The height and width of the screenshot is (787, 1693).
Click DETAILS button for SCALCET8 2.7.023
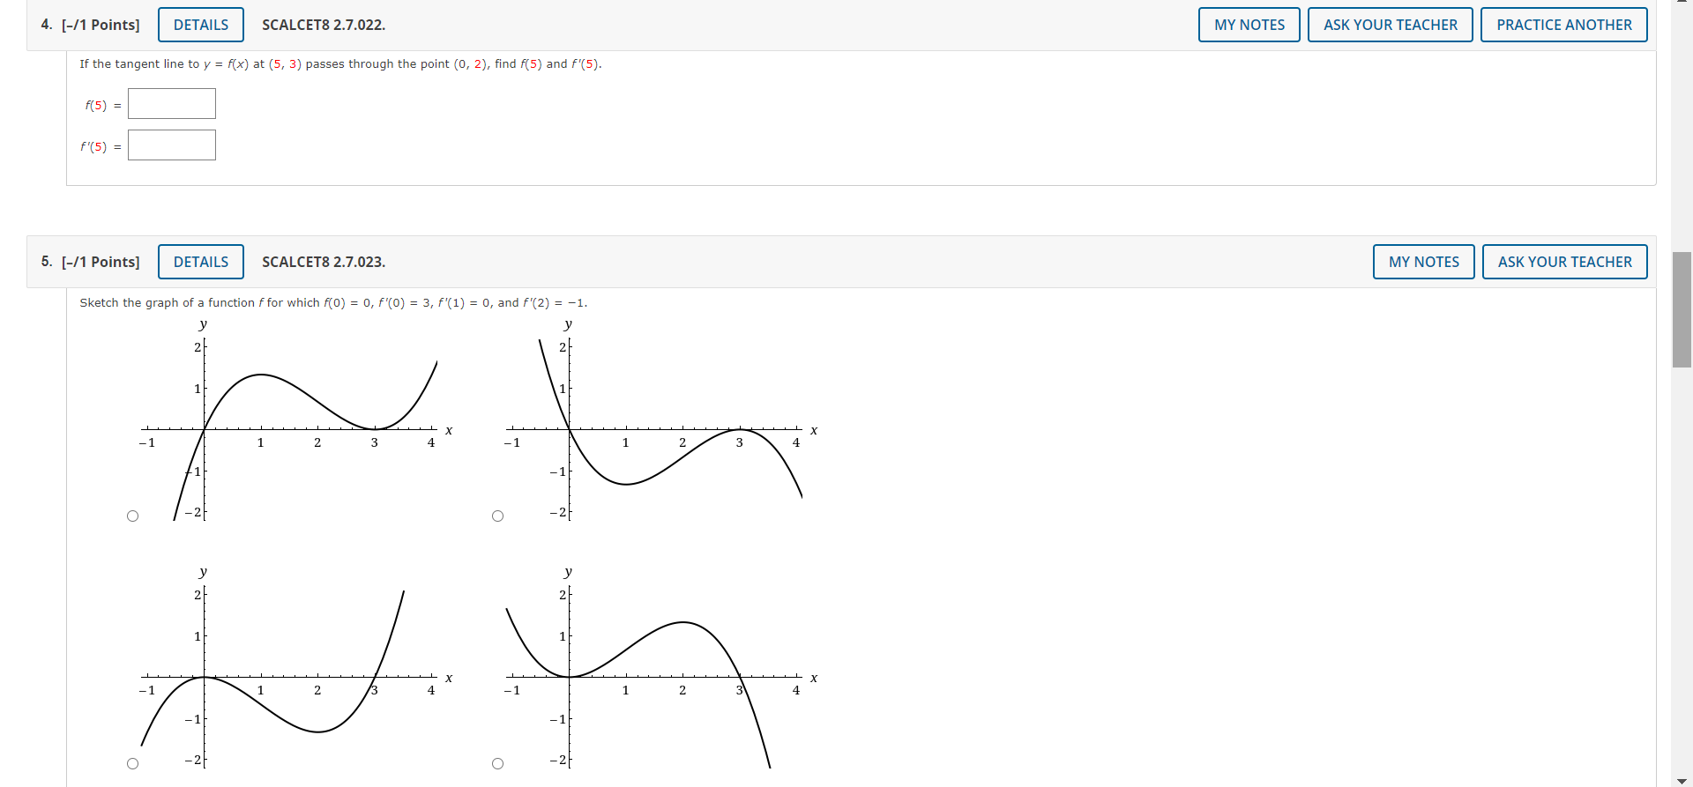(x=200, y=262)
